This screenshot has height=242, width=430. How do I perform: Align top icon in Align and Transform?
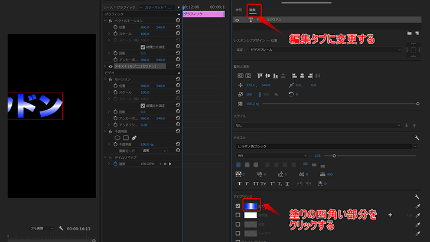coord(260,76)
